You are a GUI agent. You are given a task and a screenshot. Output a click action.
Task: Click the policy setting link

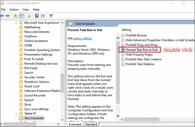[83, 38]
